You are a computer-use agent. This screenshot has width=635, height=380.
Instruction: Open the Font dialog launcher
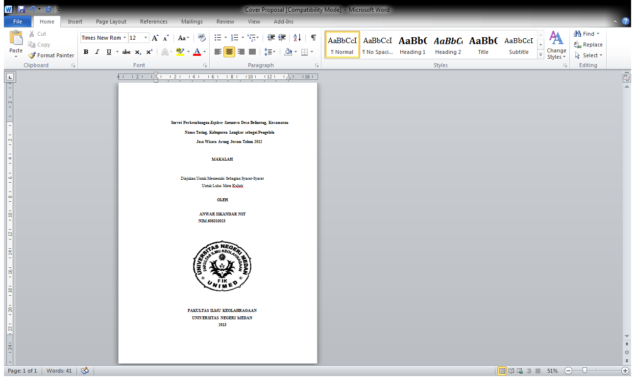click(206, 65)
